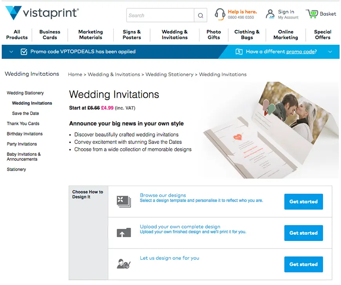Viewport: 341px width, 285px height.
Task: Click the Sign In person icon
Action: (270, 13)
